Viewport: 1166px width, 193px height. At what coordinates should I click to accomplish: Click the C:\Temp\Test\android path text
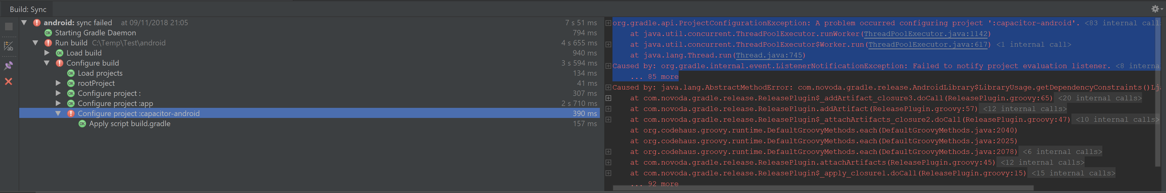tap(129, 43)
